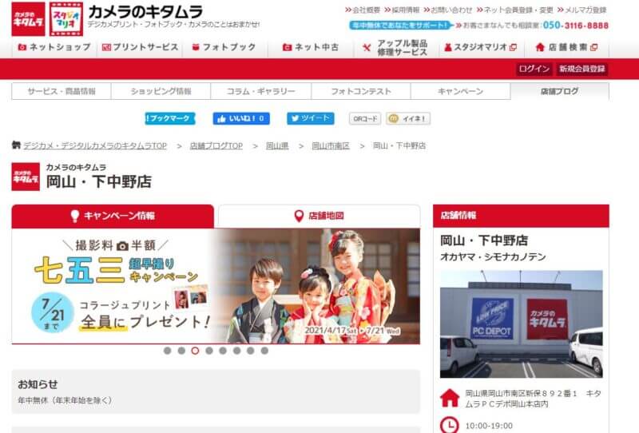Open 店舗ブログTOP breadcrumb link
The width and height of the screenshot is (639, 433).
216,145
